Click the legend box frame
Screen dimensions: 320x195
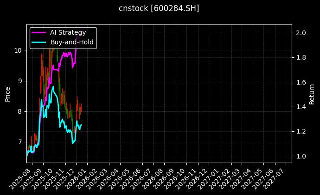63,38
